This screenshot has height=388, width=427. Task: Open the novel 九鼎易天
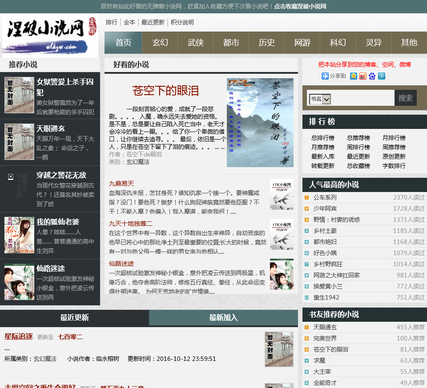(121, 184)
